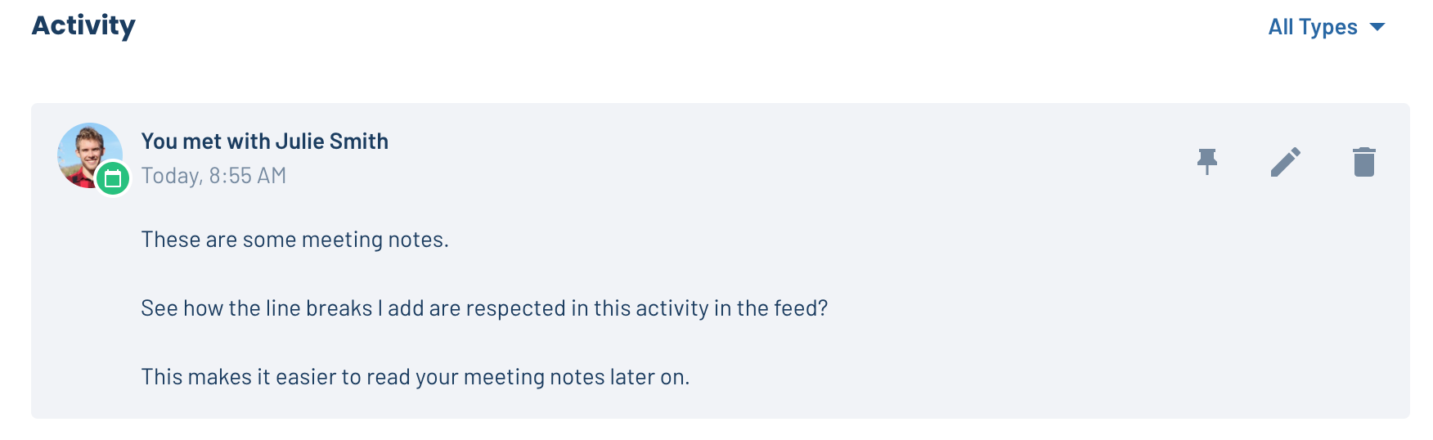
Task: Pin the Julie Smith meeting activity
Action: coord(1207,162)
